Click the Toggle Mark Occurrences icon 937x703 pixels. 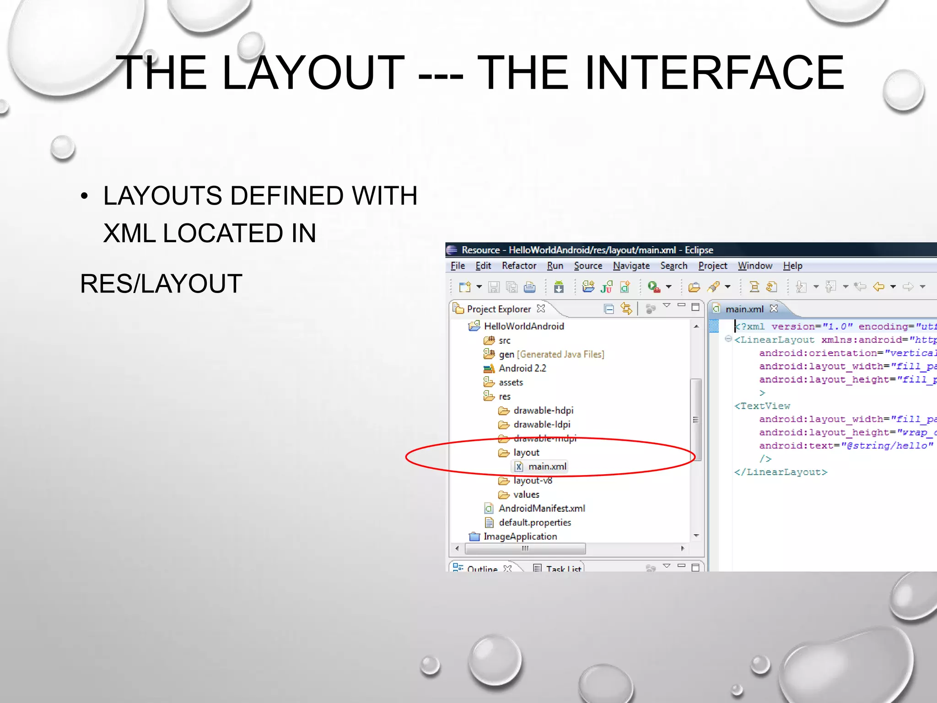point(754,287)
